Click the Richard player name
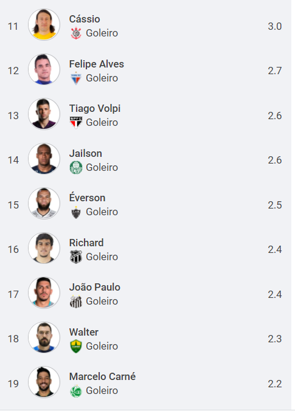 (x=86, y=243)
